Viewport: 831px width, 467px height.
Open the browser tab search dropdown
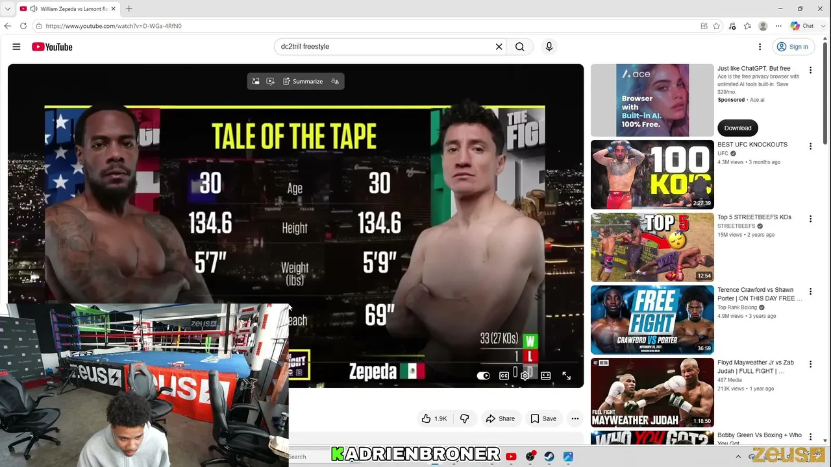(x=8, y=9)
